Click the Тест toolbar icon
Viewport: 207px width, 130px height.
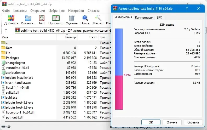pos(42,18)
